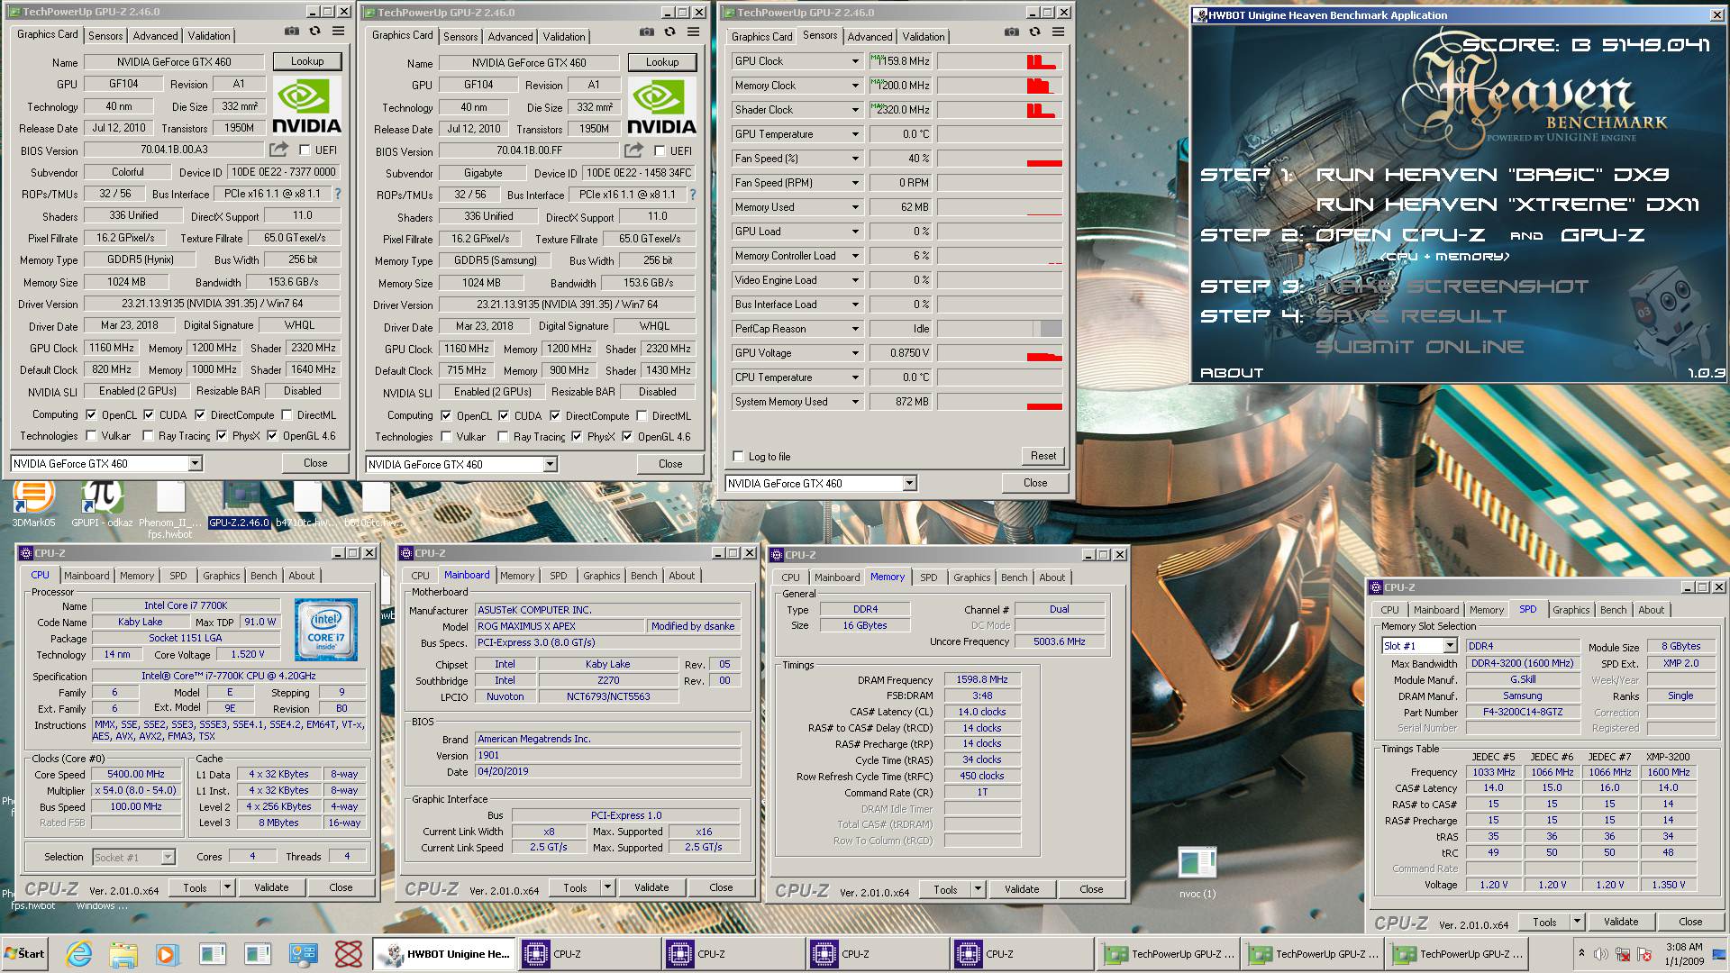Click BIOS export share icon in first GPU-Z
Image resolution: width=1730 pixels, height=973 pixels.
point(279,150)
